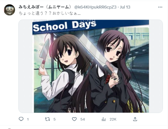Click the retweet arrows icon
The width and height of the screenshot is (168, 129).
(x=48, y=119)
